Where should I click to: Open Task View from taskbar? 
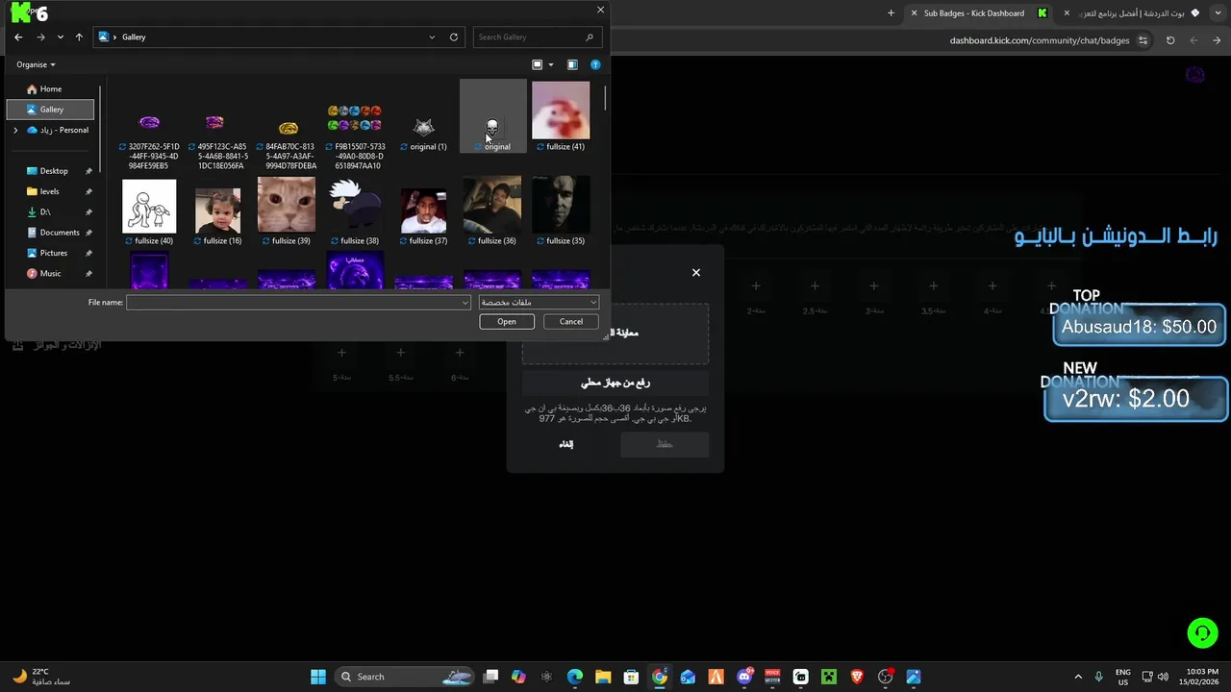(x=491, y=677)
